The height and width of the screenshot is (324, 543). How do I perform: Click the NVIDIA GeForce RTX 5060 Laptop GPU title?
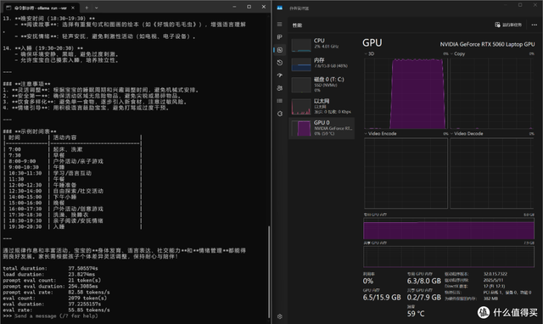(487, 44)
